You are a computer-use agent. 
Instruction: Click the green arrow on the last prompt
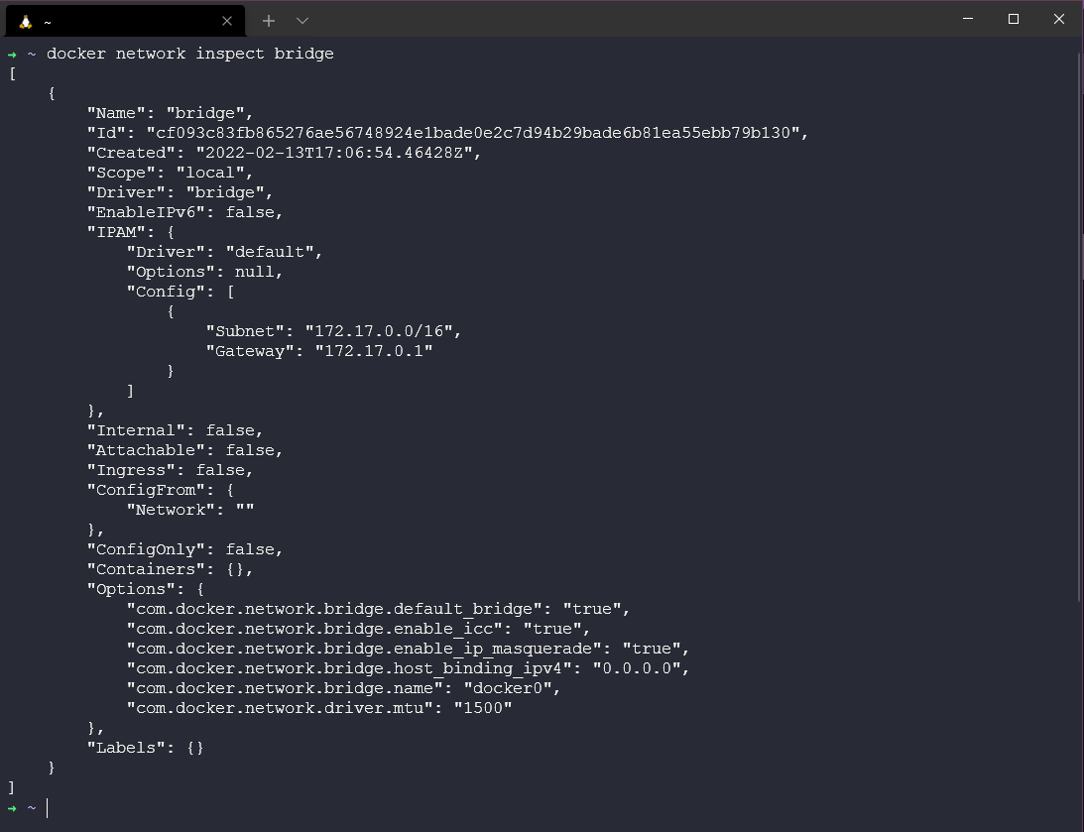(12, 807)
